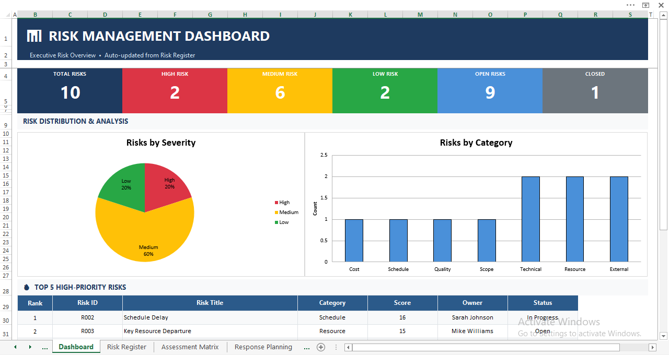Select the yellow Medium Risk card
Image resolution: width=669 pixels, height=355 pixels.
point(280,91)
